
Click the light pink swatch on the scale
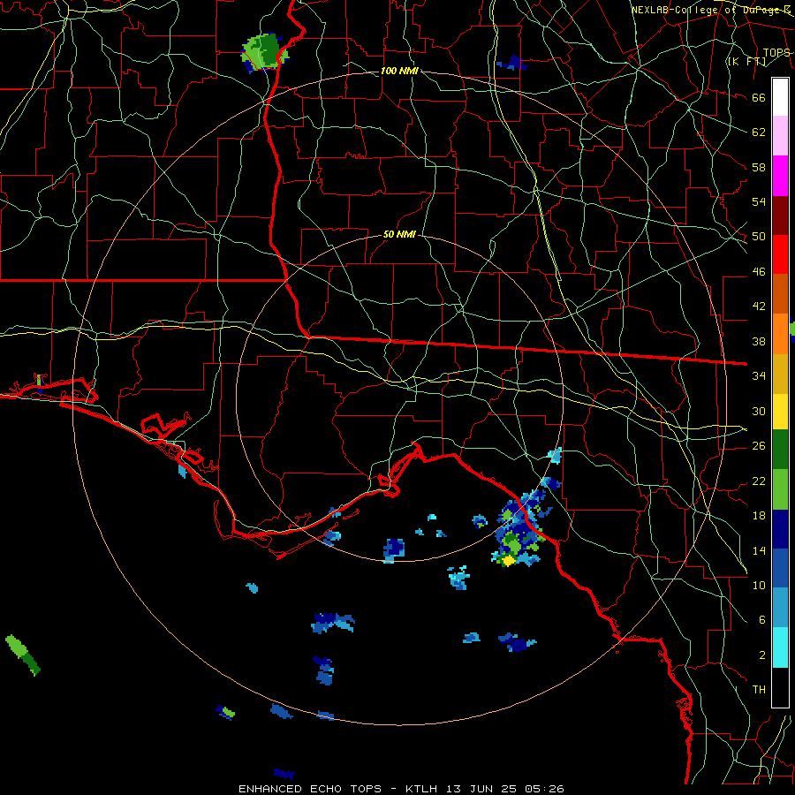click(x=780, y=135)
